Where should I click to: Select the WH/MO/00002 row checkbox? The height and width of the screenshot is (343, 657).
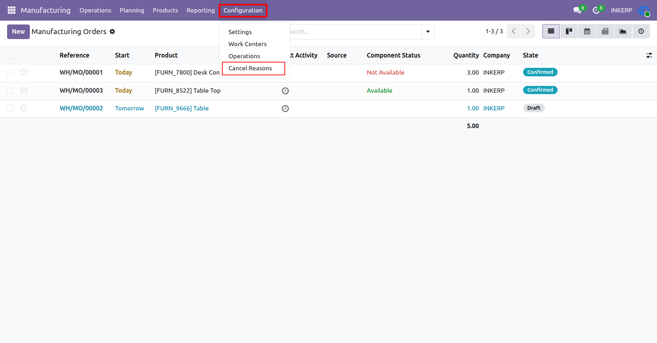click(x=10, y=108)
